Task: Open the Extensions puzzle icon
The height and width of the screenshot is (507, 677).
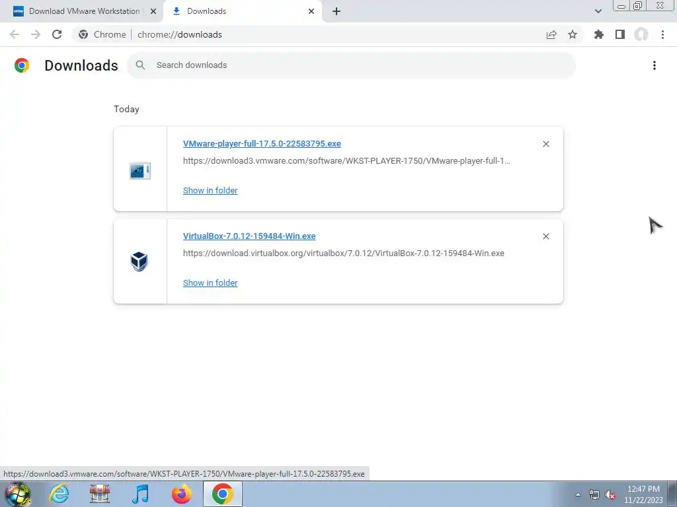Action: [x=599, y=34]
